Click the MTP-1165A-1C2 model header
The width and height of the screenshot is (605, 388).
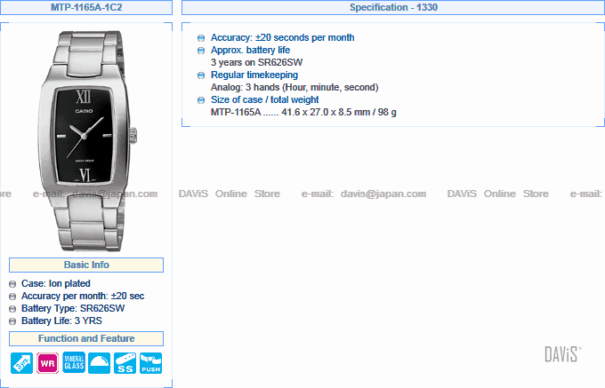pos(86,7)
